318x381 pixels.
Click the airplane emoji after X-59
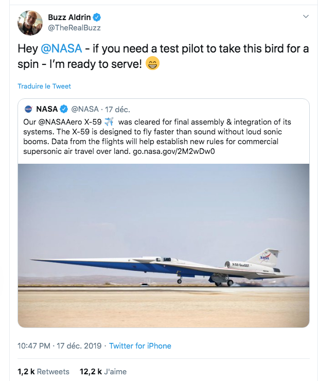[x=109, y=122]
